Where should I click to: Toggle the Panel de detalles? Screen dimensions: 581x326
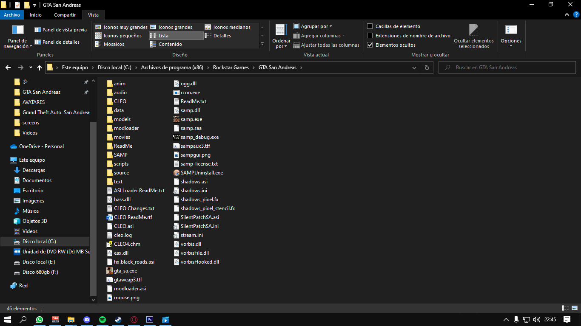(57, 42)
